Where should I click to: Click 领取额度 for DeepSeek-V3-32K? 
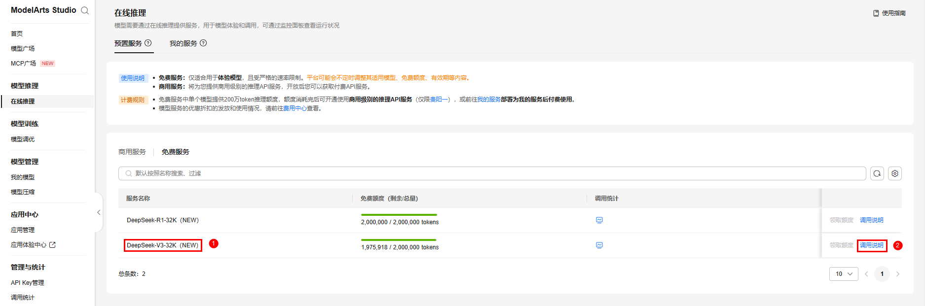point(842,245)
